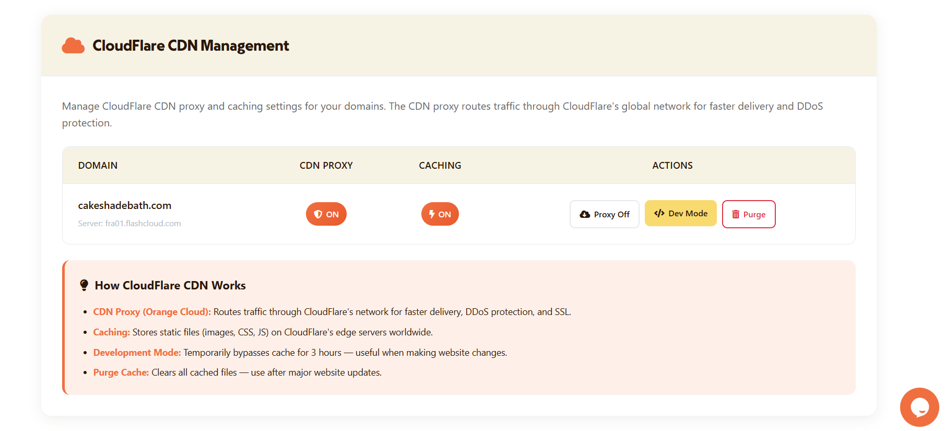Click the ACTIONS column header
Image resolution: width=945 pixels, height=431 pixels.
pos(672,165)
